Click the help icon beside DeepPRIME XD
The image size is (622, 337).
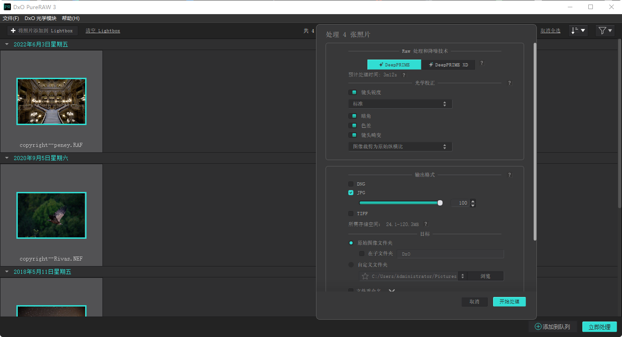482,64
